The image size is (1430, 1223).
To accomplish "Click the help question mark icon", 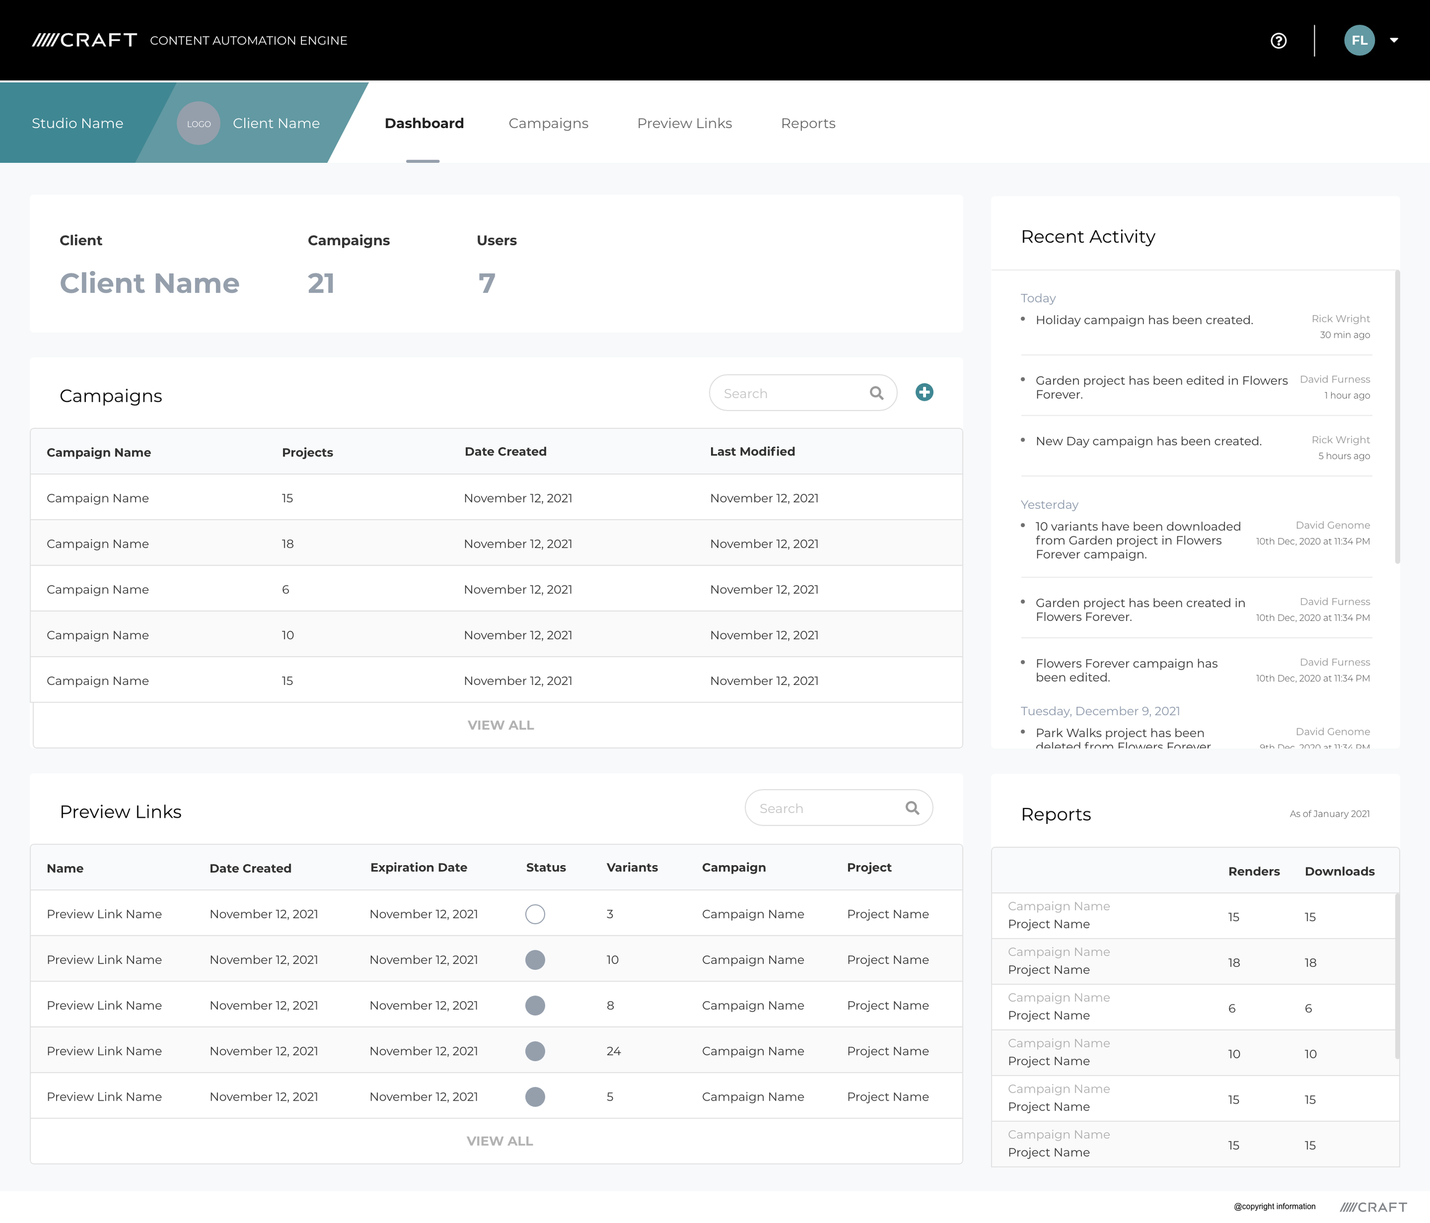I will [1278, 41].
